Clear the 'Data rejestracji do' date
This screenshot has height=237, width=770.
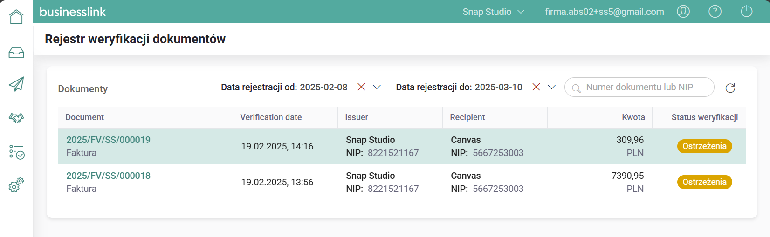[x=536, y=87]
